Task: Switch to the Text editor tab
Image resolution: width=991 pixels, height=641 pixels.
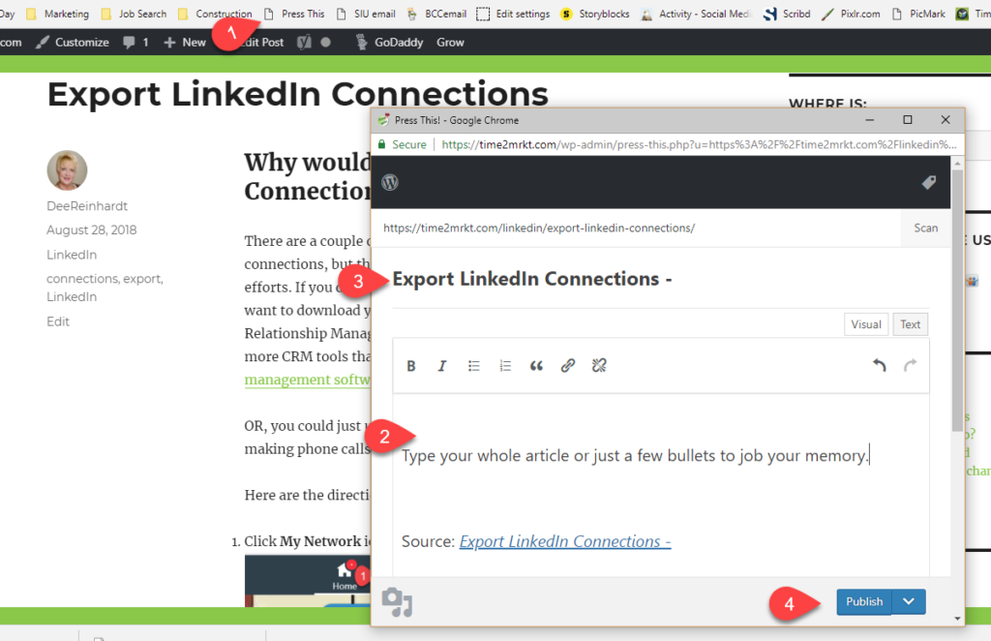Action: [910, 324]
